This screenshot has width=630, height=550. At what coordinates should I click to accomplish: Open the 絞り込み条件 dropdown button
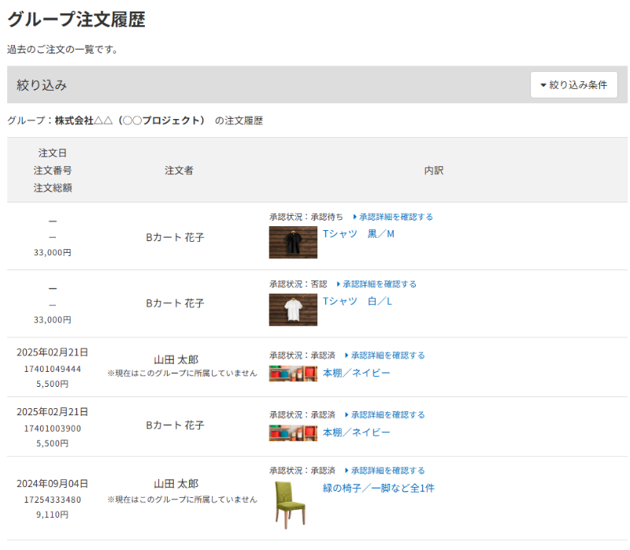coord(573,85)
